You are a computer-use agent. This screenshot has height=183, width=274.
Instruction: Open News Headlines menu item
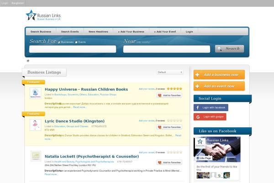point(98,32)
